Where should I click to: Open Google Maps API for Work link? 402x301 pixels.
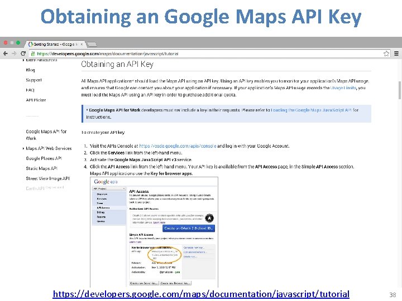(46, 135)
